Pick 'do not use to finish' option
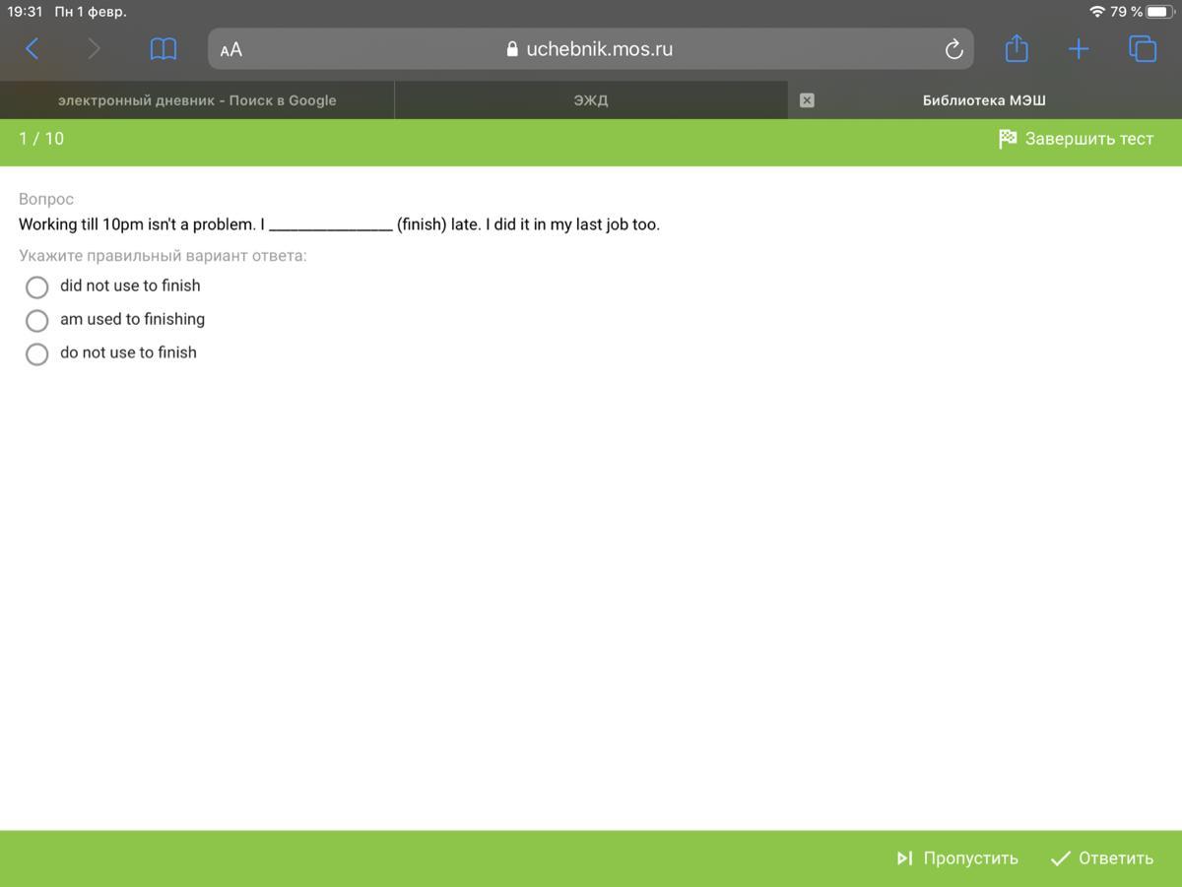The width and height of the screenshot is (1182, 887). 37,353
